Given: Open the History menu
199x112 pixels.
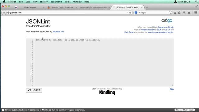Looking at the screenshot, I should pyautogui.click(x=44, y=2).
